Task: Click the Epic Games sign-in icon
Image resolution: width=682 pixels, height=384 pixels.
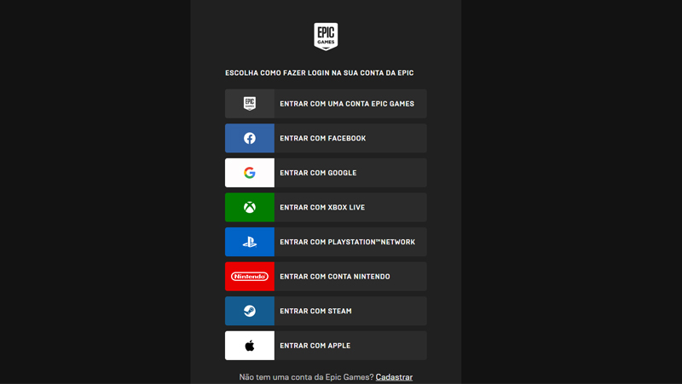Action: 250,103
